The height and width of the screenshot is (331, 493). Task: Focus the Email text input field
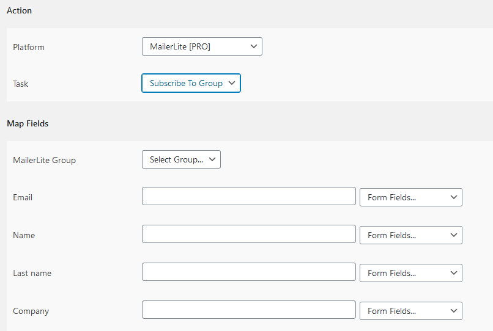(x=249, y=196)
